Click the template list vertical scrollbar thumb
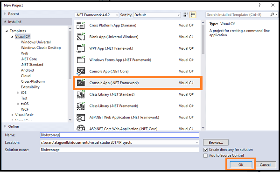 pyautogui.click(x=203, y=40)
